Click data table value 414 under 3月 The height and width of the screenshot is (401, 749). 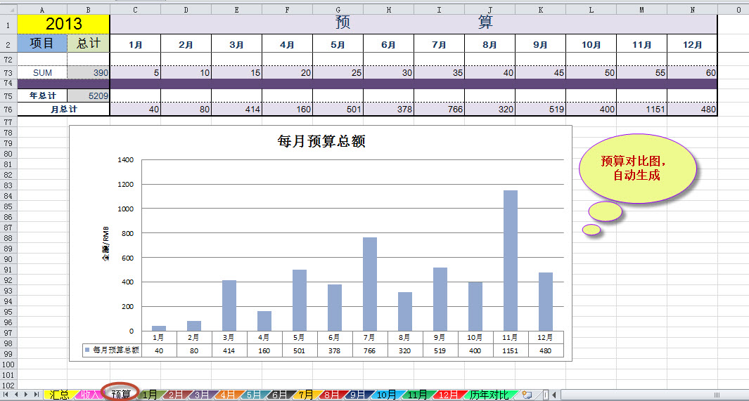click(x=229, y=350)
